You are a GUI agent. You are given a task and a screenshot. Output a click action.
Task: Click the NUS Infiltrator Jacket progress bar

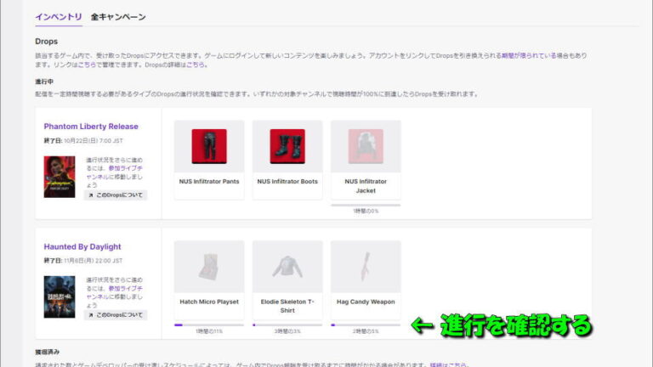tap(366, 205)
